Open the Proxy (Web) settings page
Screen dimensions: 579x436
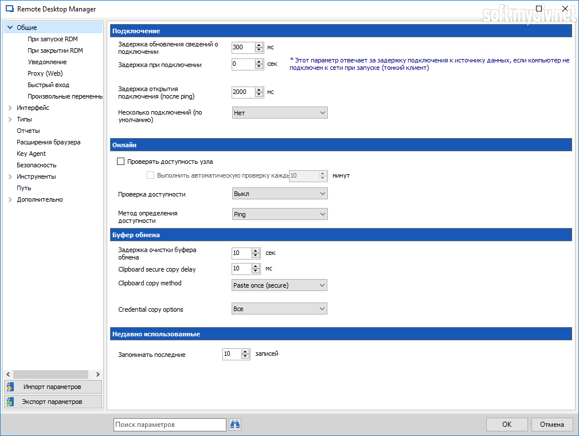pos(45,73)
